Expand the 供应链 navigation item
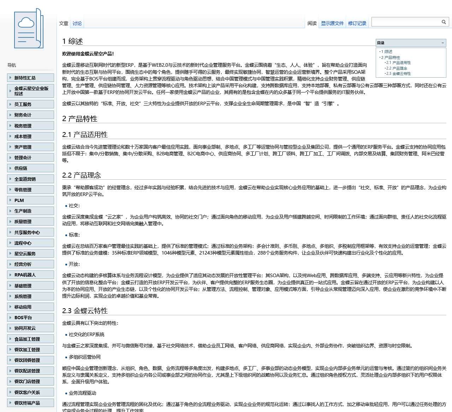The image size is (452, 412). tap(30, 168)
